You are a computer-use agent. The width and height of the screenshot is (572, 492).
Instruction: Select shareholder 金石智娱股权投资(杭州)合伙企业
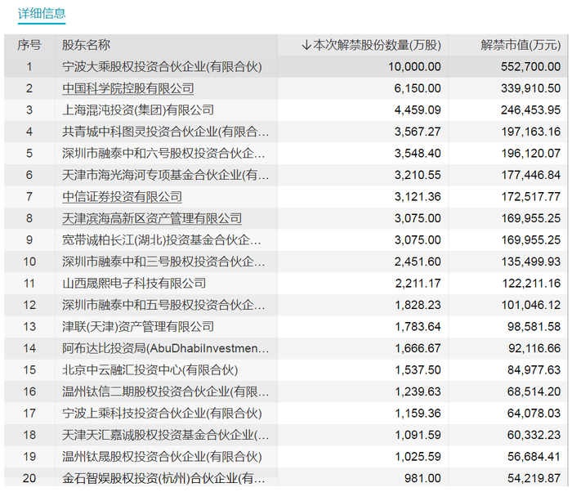pos(163,478)
